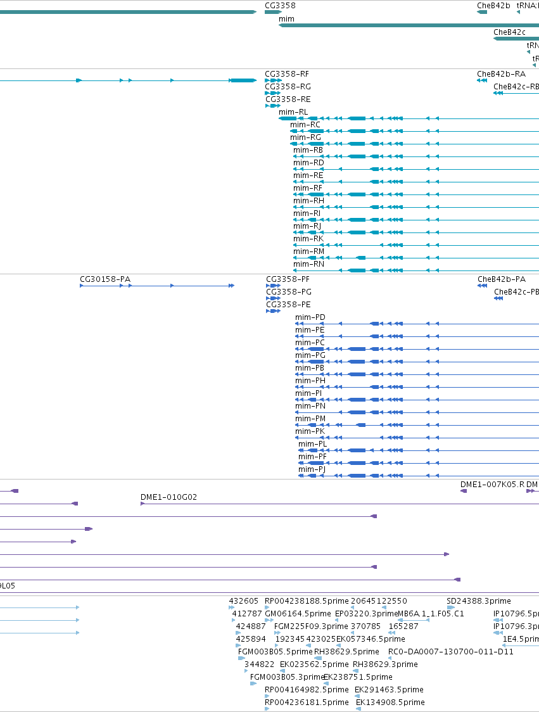
Task: Select the mim-PJ protein feature
Action: (x=312, y=470)
